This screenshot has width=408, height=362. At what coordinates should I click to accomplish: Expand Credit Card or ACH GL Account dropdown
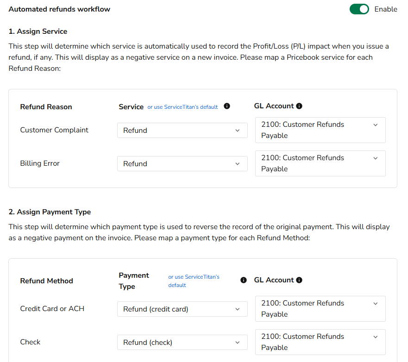click(x=320, y=309)
